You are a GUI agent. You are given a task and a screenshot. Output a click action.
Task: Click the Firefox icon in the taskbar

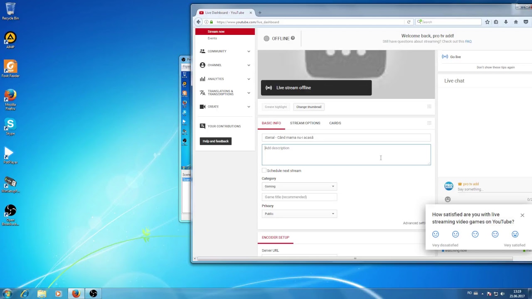(76, 294)
